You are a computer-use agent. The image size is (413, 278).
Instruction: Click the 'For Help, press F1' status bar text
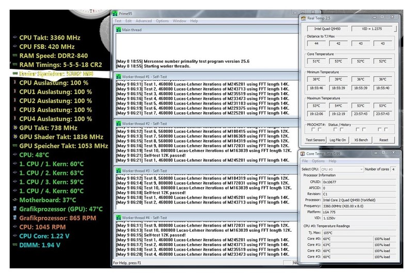(x=127, y=263)
